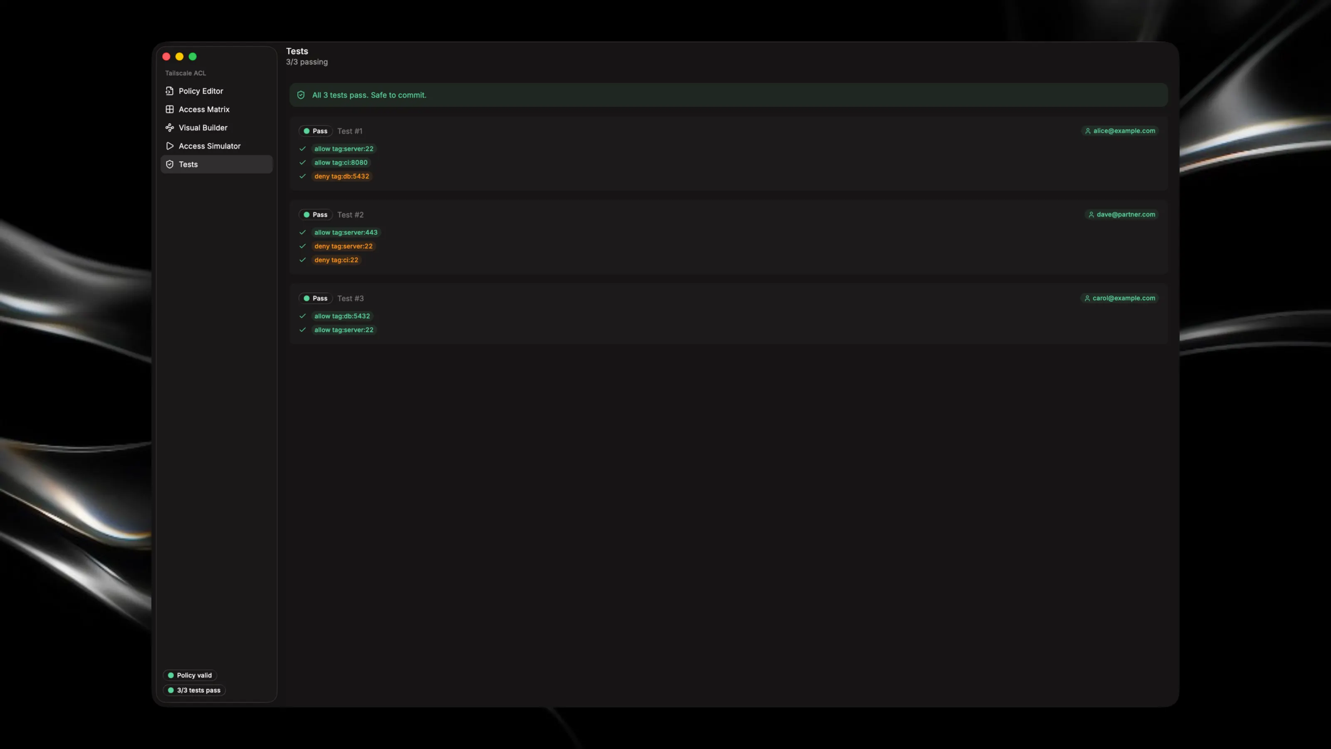Select the Policy valid status badge
This screenshot has height=749, width=1331.
(190, 675)
